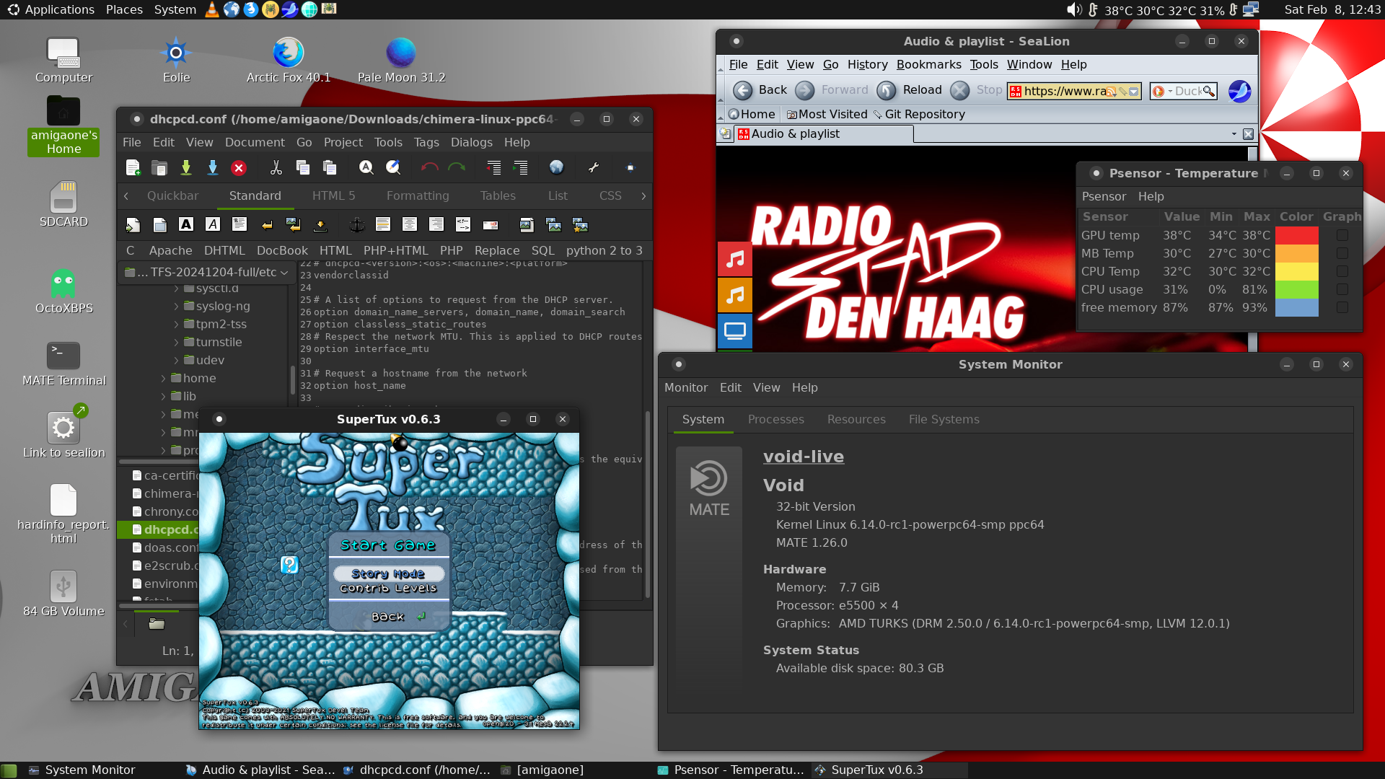The image size is (1385, 779).
Task: Open the Applications menu in top panel
Action: pos(50,9)
